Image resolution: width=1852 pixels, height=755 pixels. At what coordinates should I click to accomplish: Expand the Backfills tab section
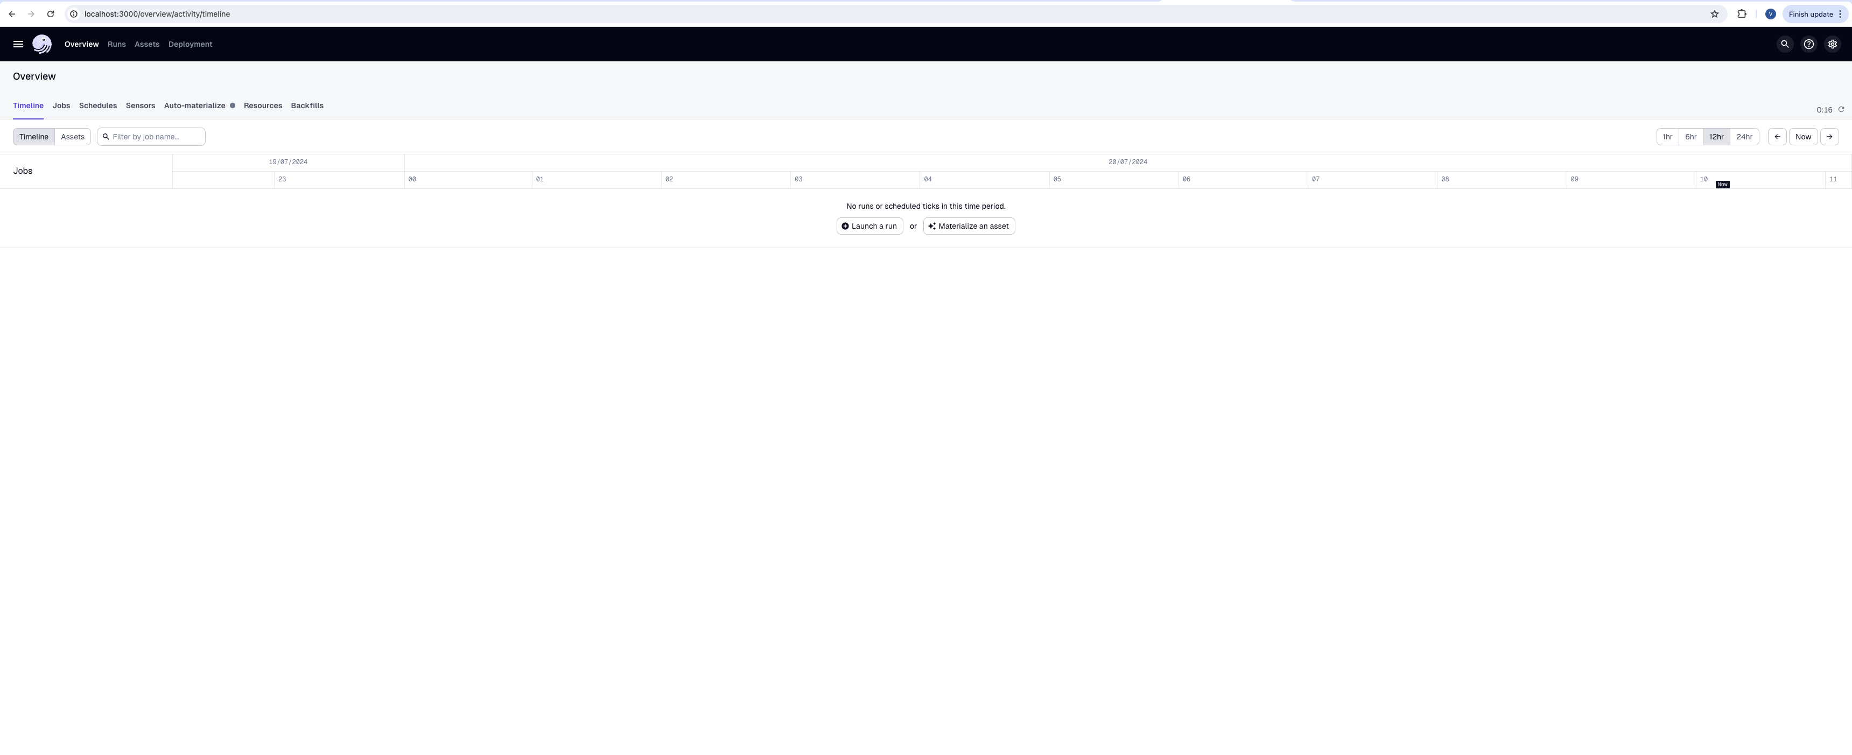pyautogui.click(x=307, y=106)
